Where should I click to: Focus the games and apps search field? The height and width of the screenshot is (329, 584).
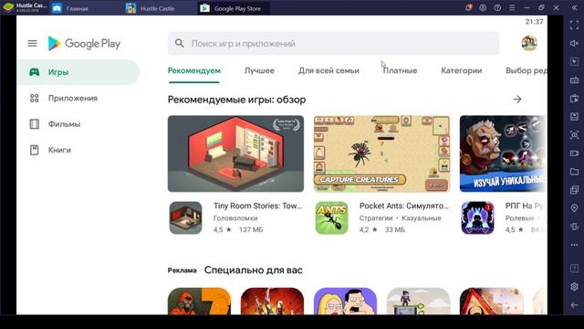pos(333,43)
